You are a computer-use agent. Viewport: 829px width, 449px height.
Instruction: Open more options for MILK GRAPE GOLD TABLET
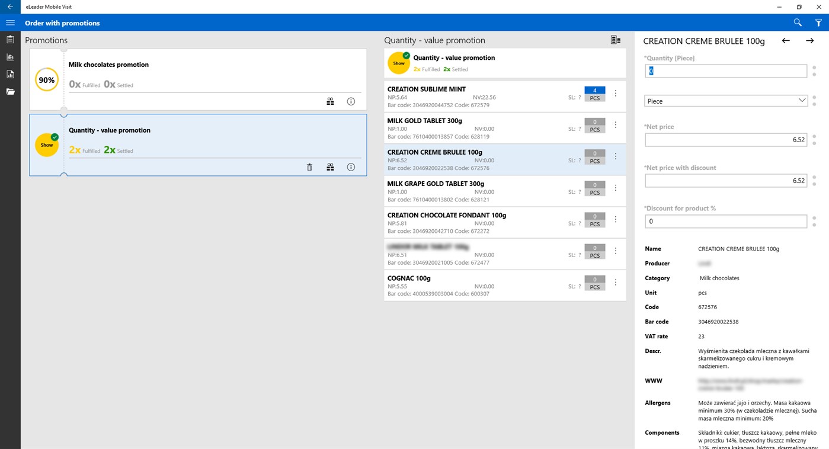click(616, 188)
